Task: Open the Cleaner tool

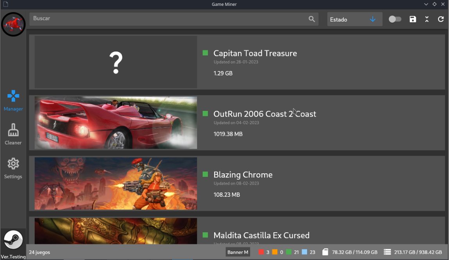Action: [x=13, y=134]
